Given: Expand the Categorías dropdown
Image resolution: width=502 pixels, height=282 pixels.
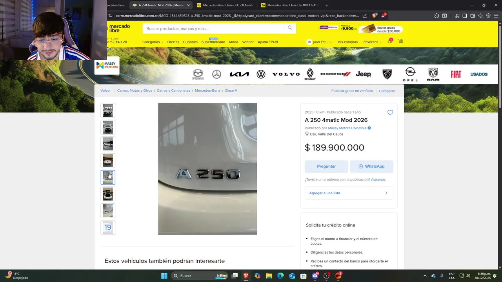Looking at the screenshot, I should click(153, 42).
